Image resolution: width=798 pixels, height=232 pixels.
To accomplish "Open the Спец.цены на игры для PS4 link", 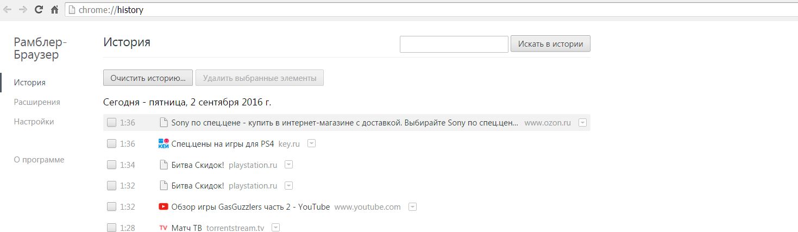I will (x=222, y=144).
